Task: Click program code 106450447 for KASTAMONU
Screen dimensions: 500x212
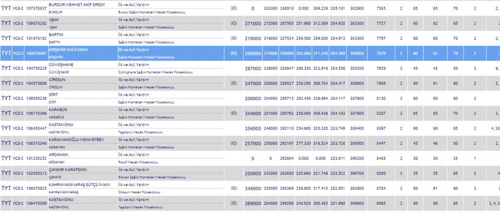Action: click(x=36, y=128)
